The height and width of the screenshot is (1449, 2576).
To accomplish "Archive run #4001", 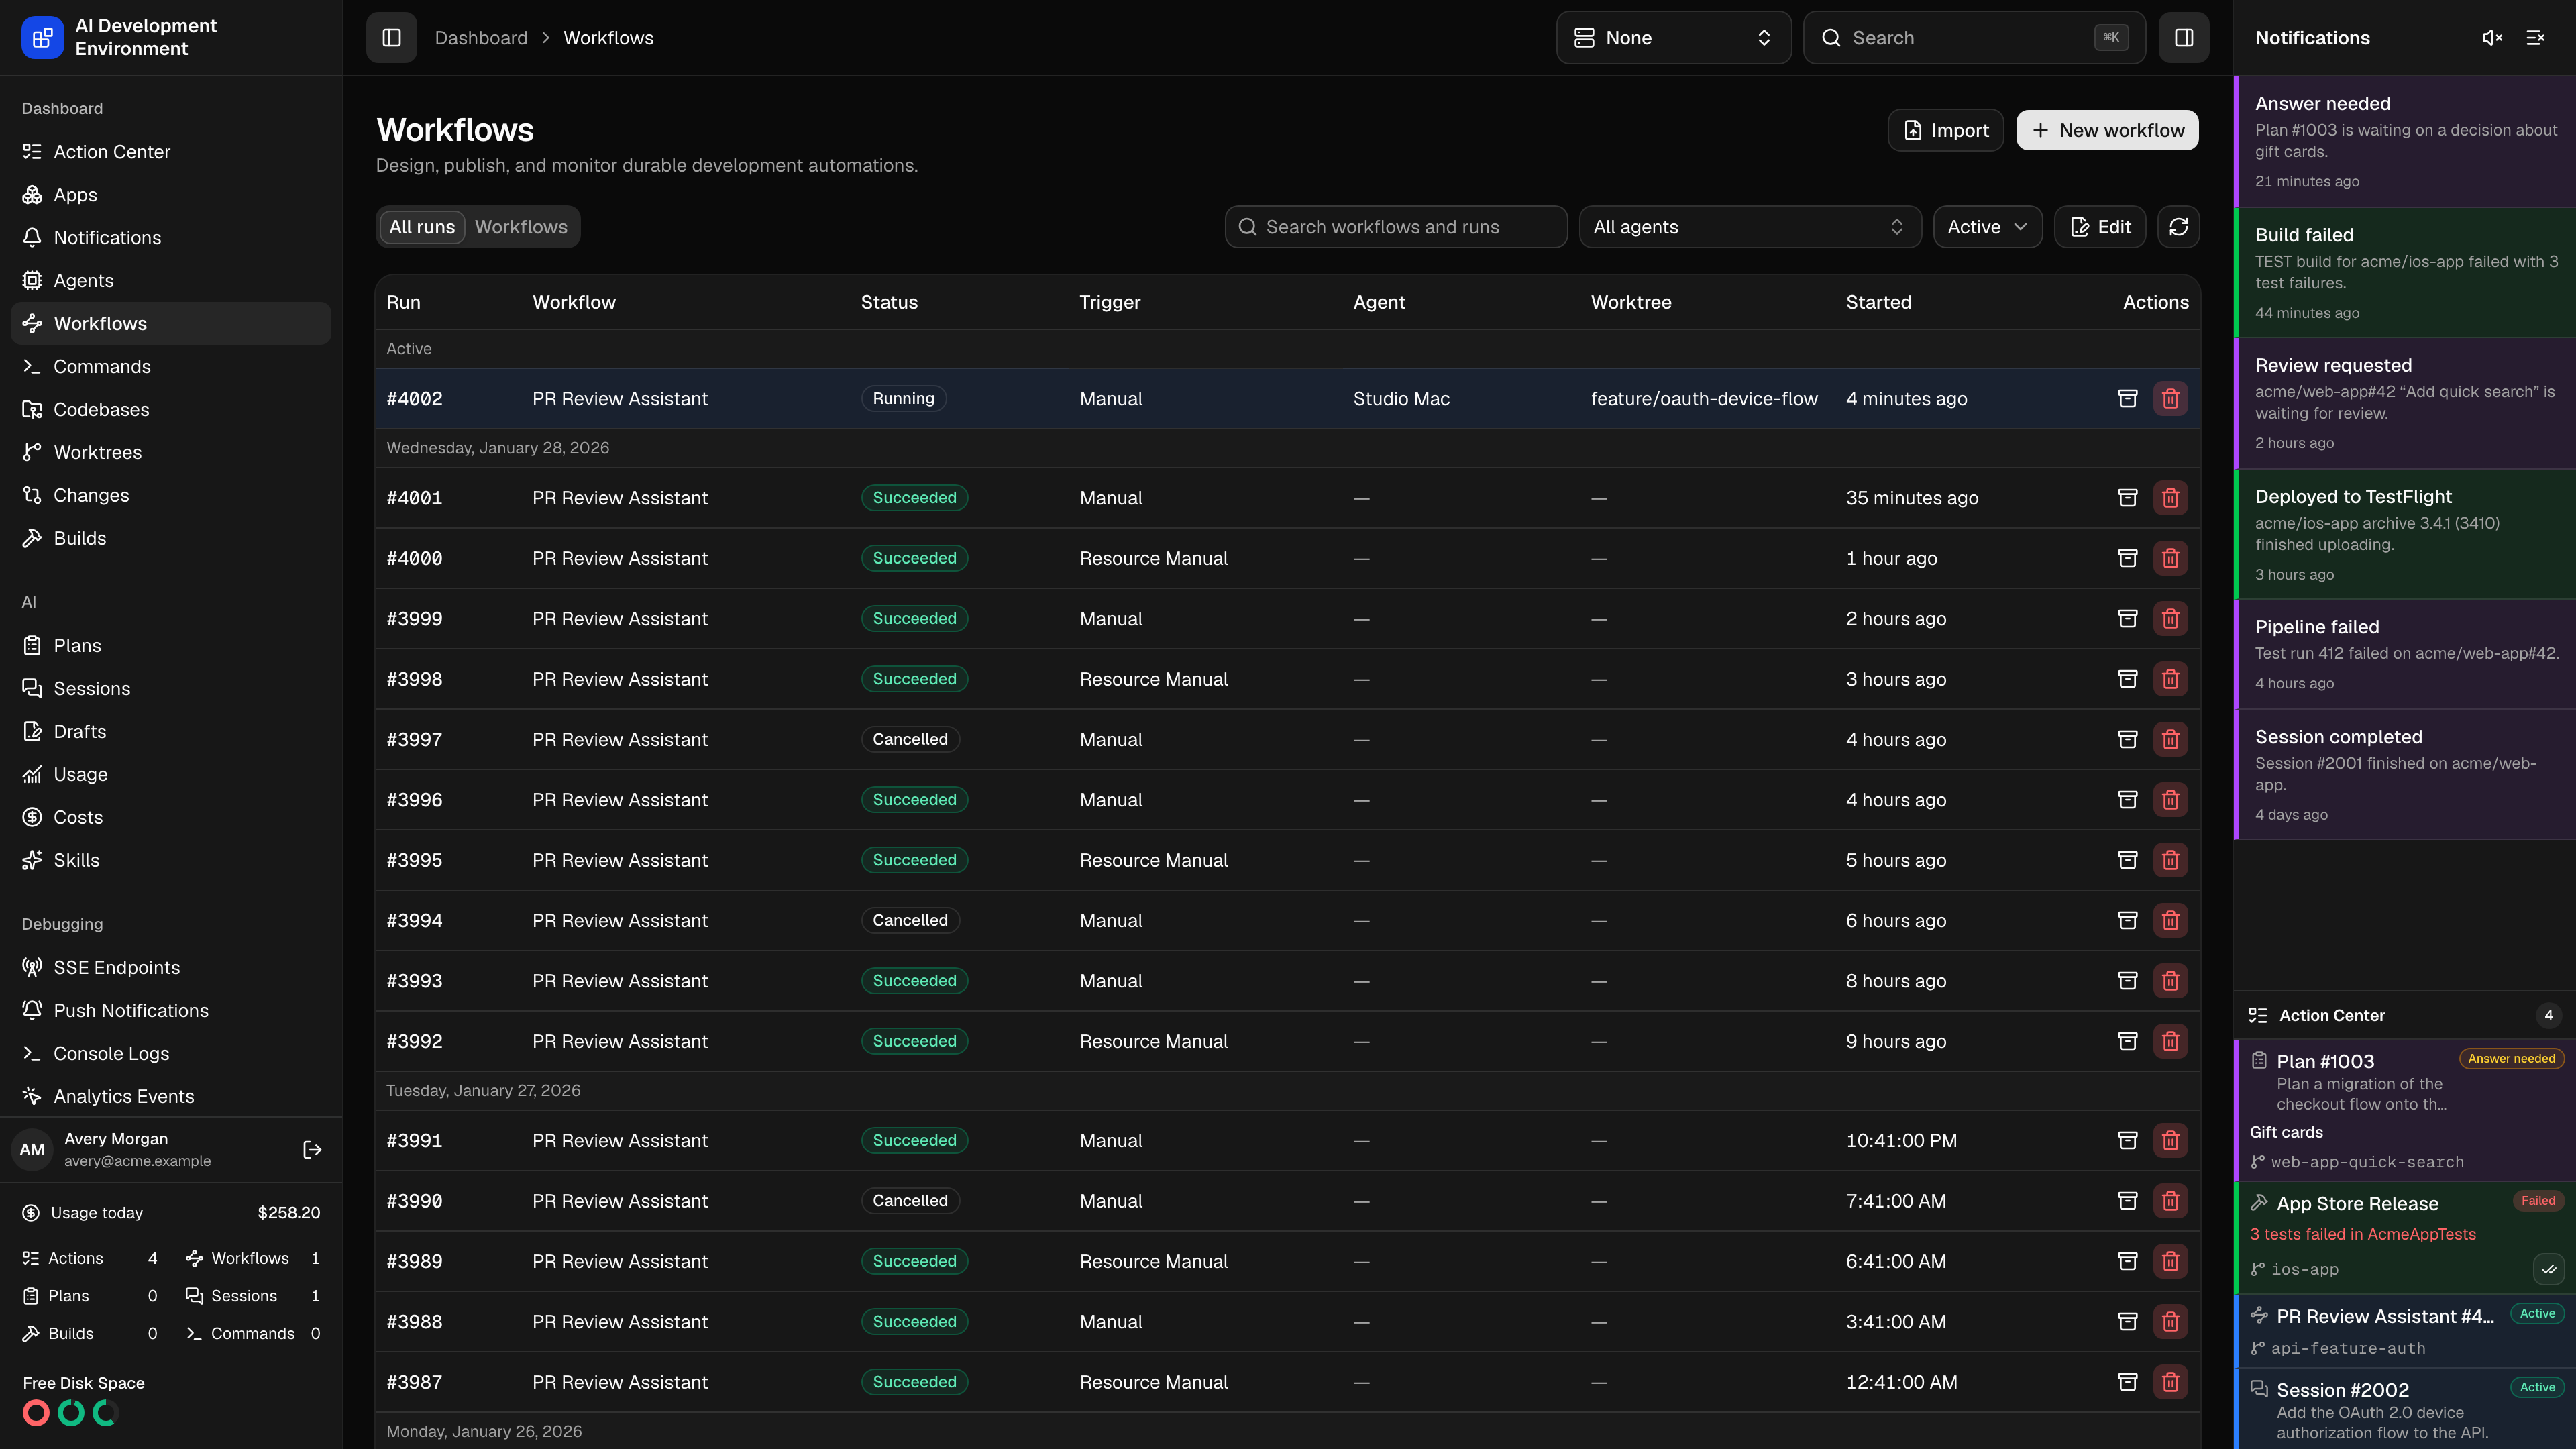I will (x=2128, y=498).
